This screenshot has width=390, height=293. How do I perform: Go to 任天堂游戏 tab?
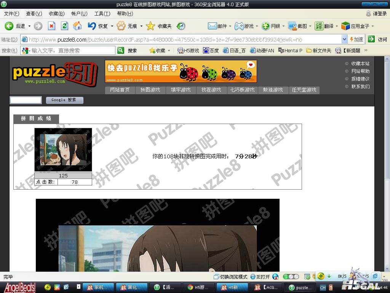click(x=304, y=90)
